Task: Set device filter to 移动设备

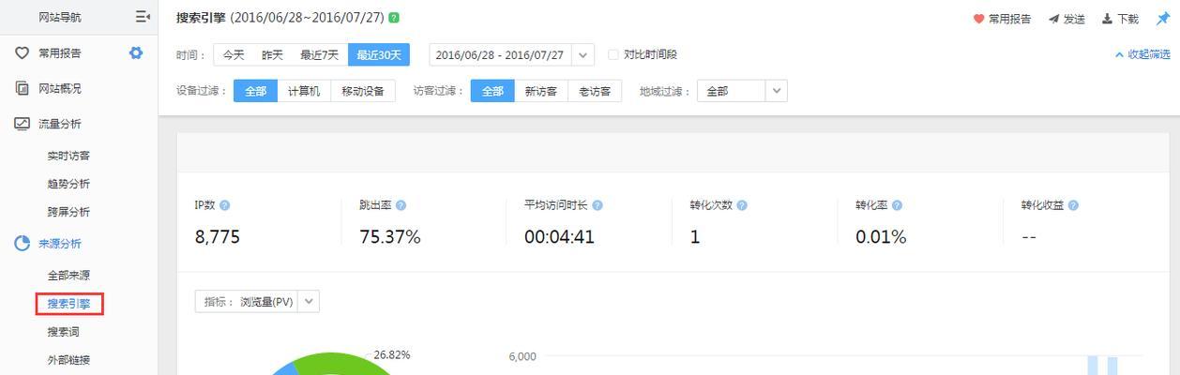Action: coord(363,91)
